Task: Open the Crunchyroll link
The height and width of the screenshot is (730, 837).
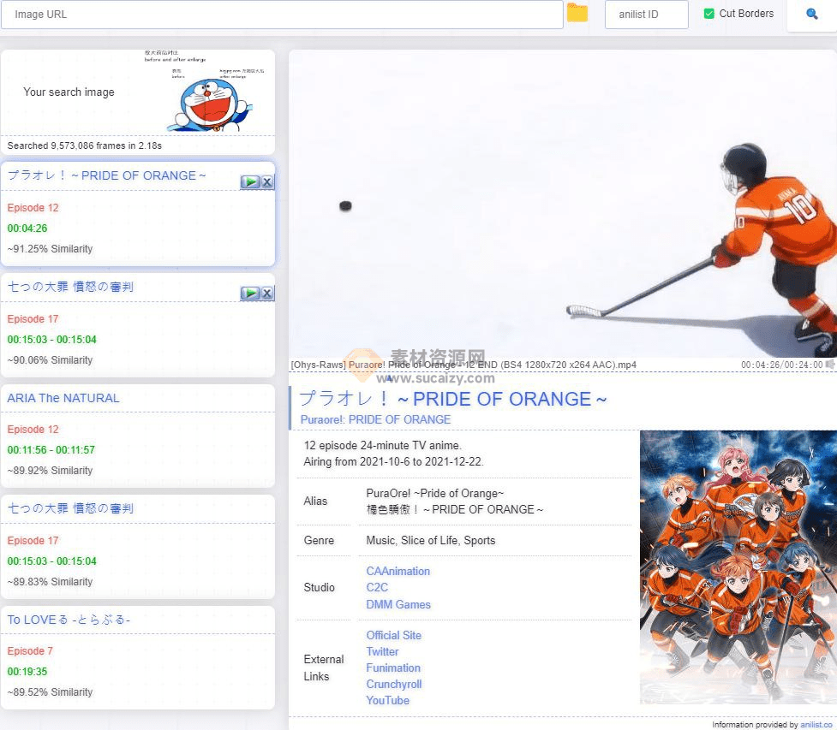Action: pos(393,685)
